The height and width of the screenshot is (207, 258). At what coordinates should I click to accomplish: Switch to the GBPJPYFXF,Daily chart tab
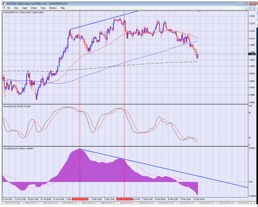coord(12,203)
